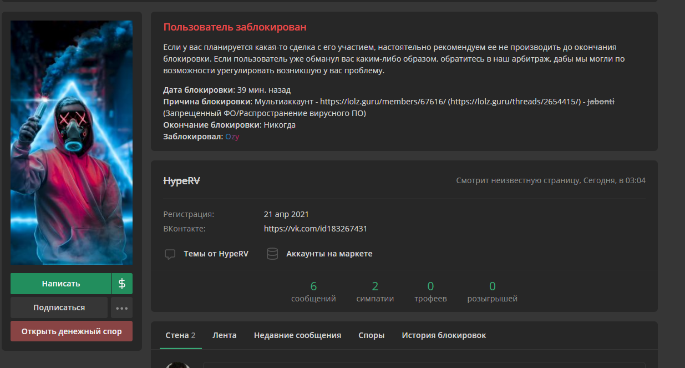Image resolution: width=685 pixels, height=368 pixels.
Task: Click the registration date 21 апр 2021
Action: (x=286, y=214)
